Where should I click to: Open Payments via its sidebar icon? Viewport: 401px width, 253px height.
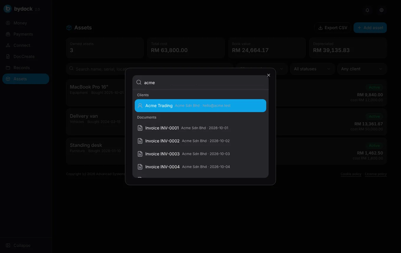click(8, 34)
